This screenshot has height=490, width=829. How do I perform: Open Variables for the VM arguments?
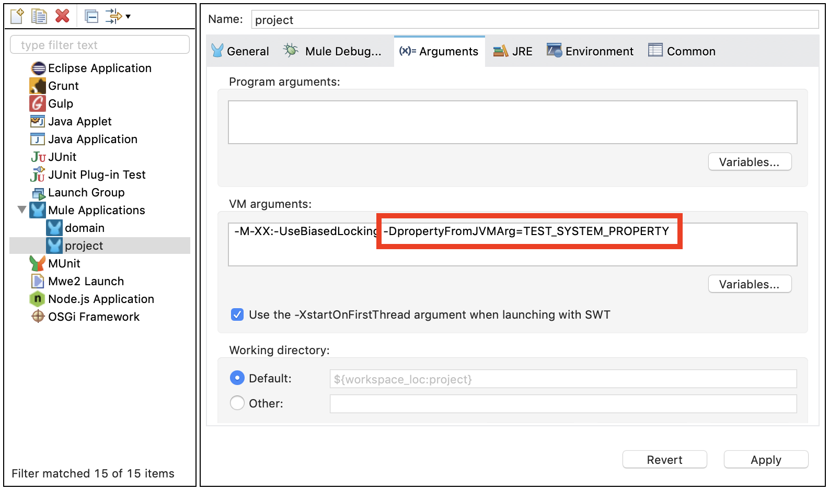[749, 284]
